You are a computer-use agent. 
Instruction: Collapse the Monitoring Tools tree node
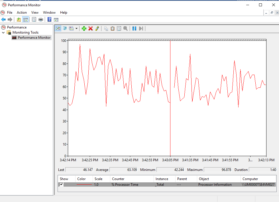(x=3, y=32)
